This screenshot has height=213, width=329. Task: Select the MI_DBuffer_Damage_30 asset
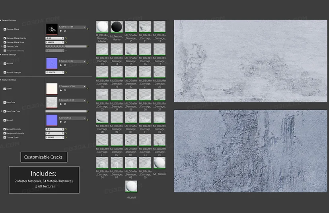point(131,117)
